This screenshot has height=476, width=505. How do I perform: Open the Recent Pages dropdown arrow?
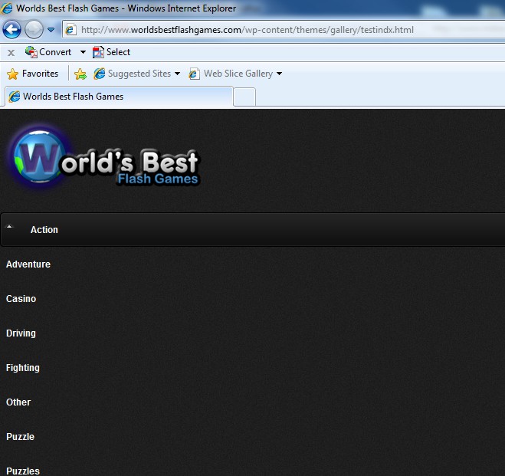click(51, 30)
